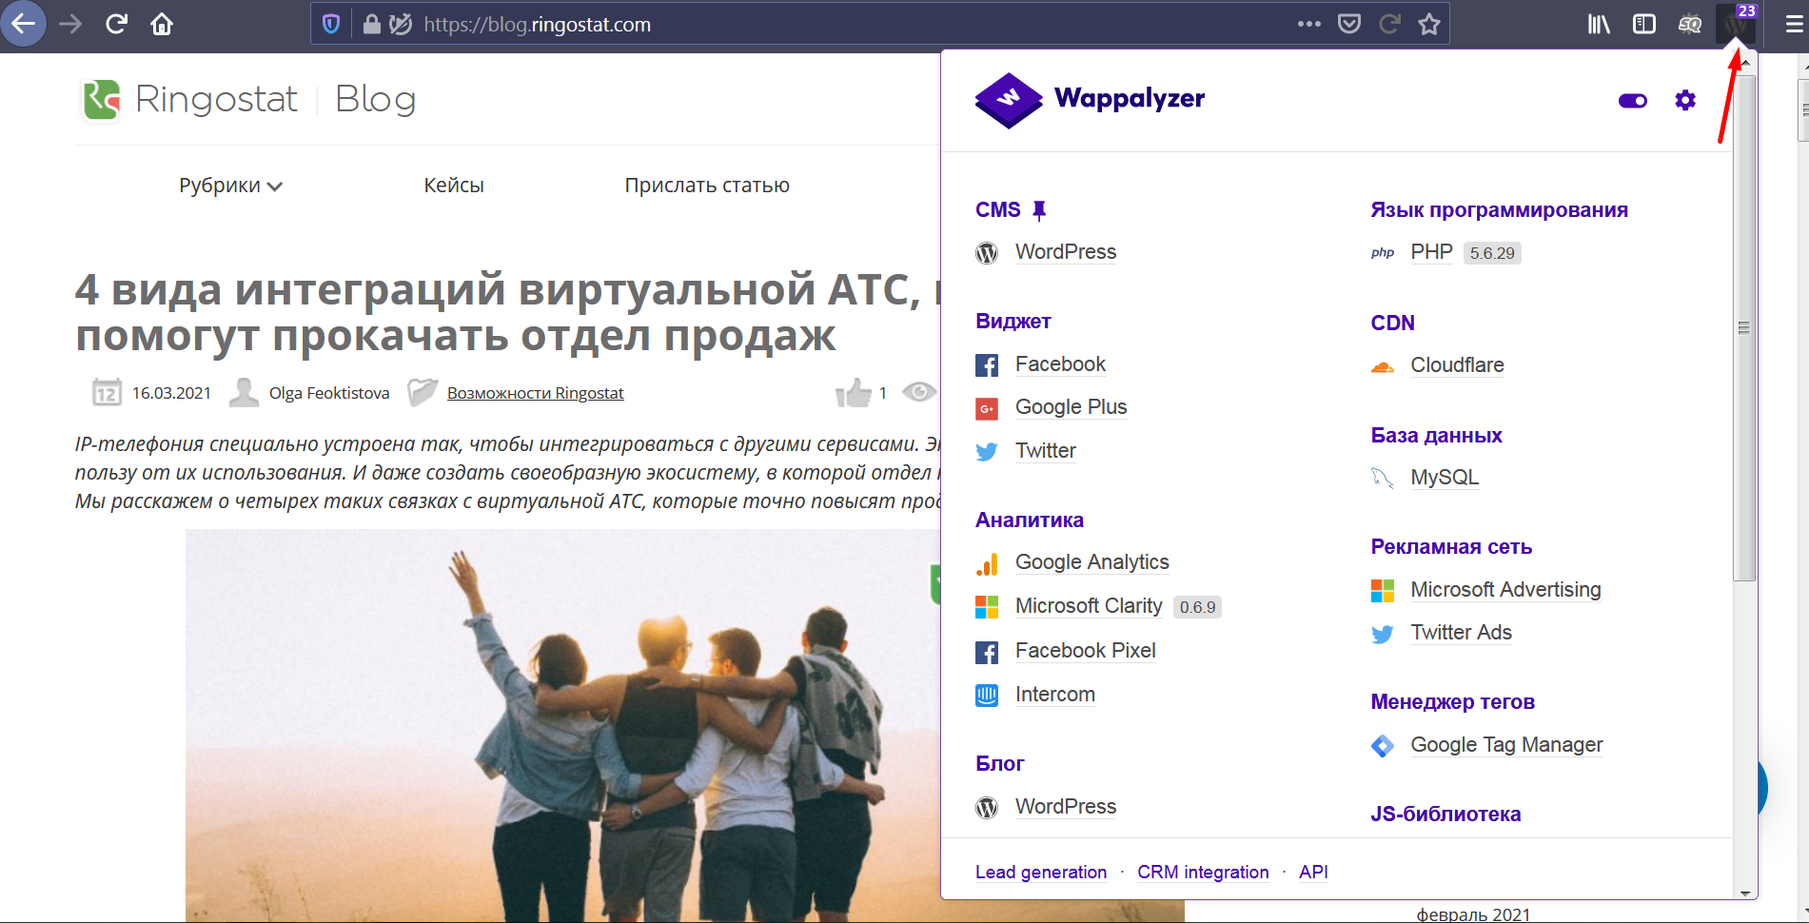This screenshot has width=1809, height=923.
Task: Click the MySQL dolphin icon
Action: (x=1381, y=477)
